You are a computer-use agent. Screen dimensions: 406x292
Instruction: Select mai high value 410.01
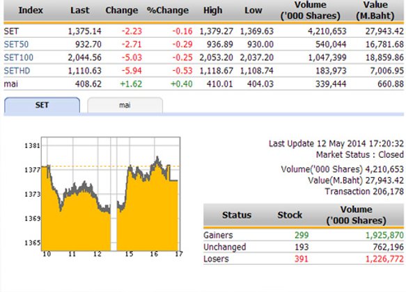[220, 84]
